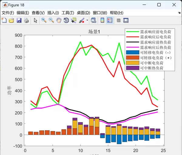
Task: Open the 工具(T) menu
Action: click(x=68, y=13)
